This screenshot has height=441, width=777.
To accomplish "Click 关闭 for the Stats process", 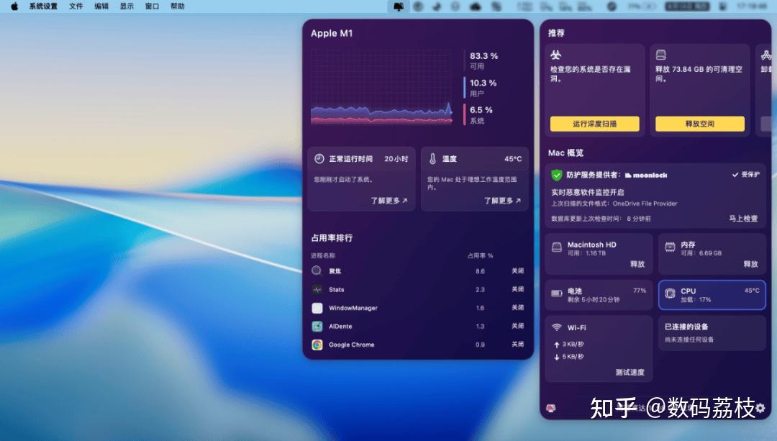I will pyautogui.click(x=518, y=289).
